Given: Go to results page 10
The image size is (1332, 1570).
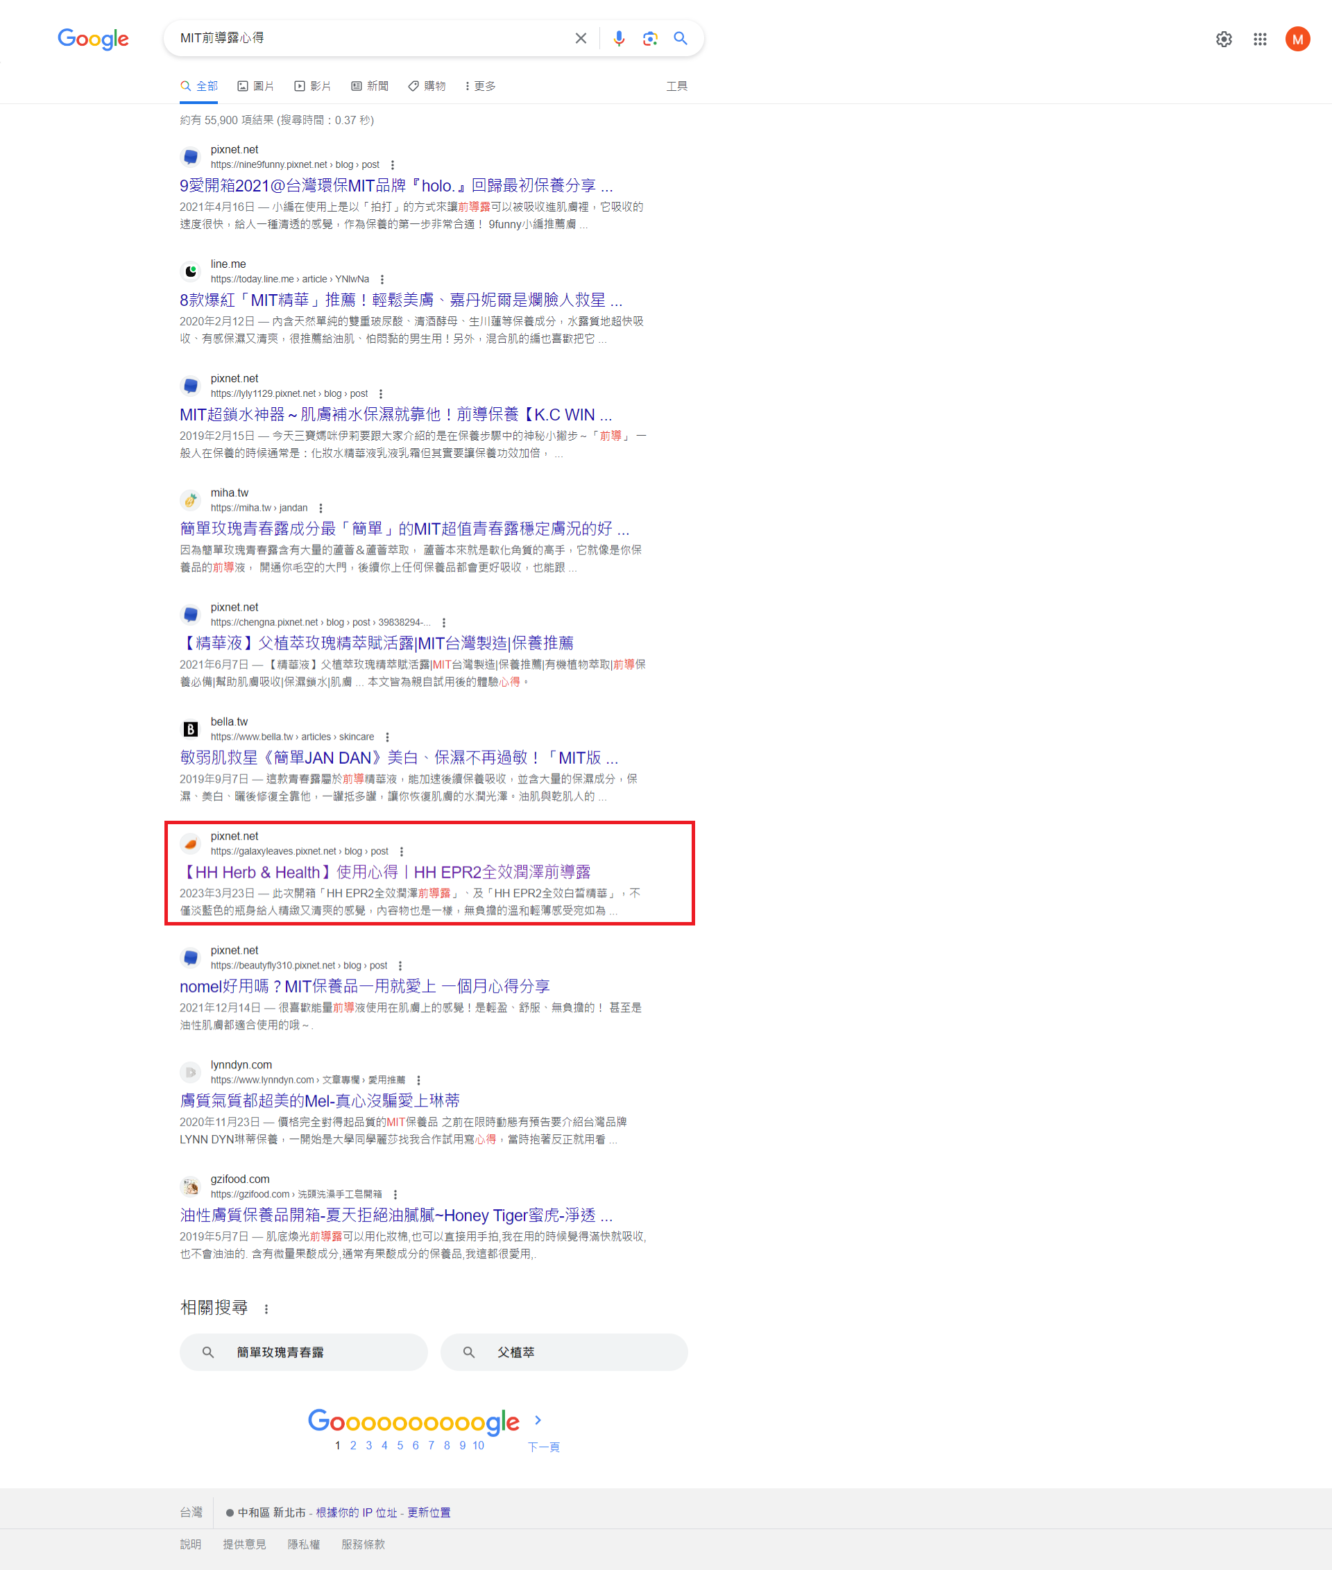Looking at the screenshot, I should [478, 1445].
